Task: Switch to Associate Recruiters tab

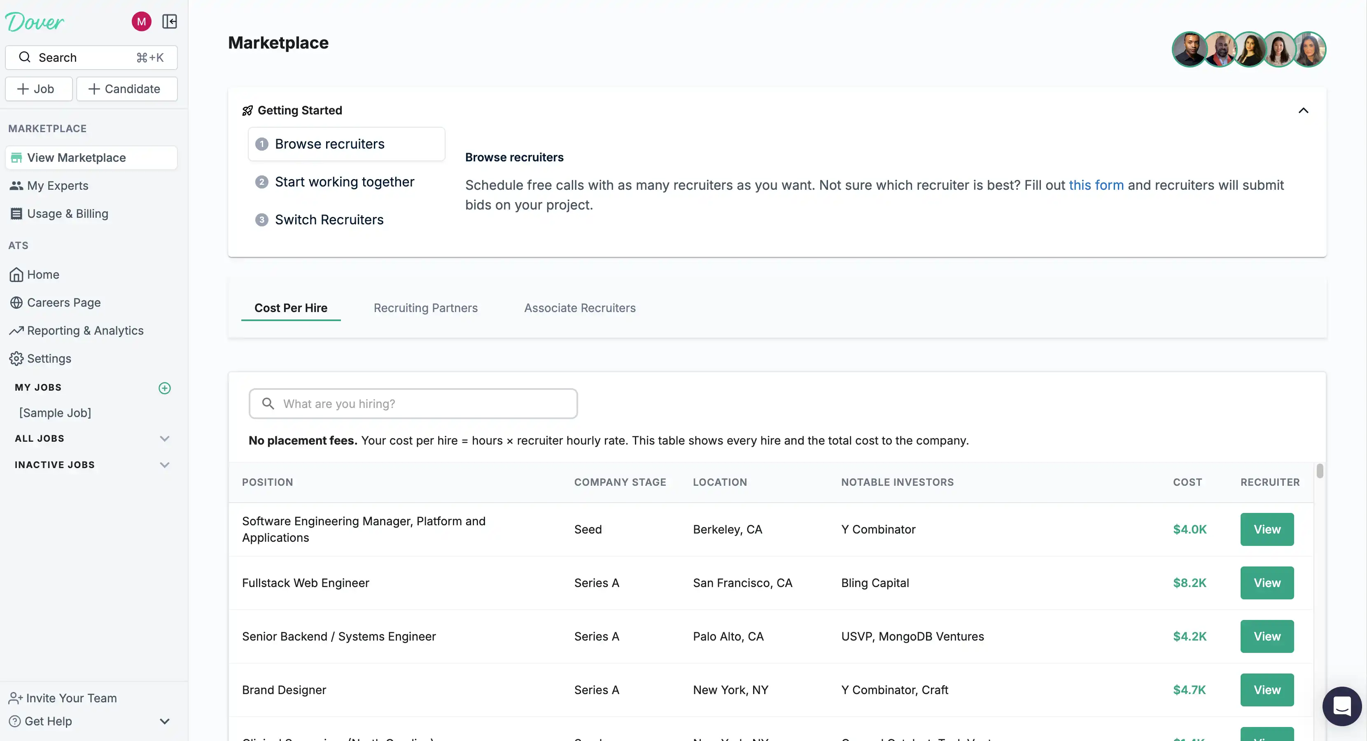Action: coord(579,308)
